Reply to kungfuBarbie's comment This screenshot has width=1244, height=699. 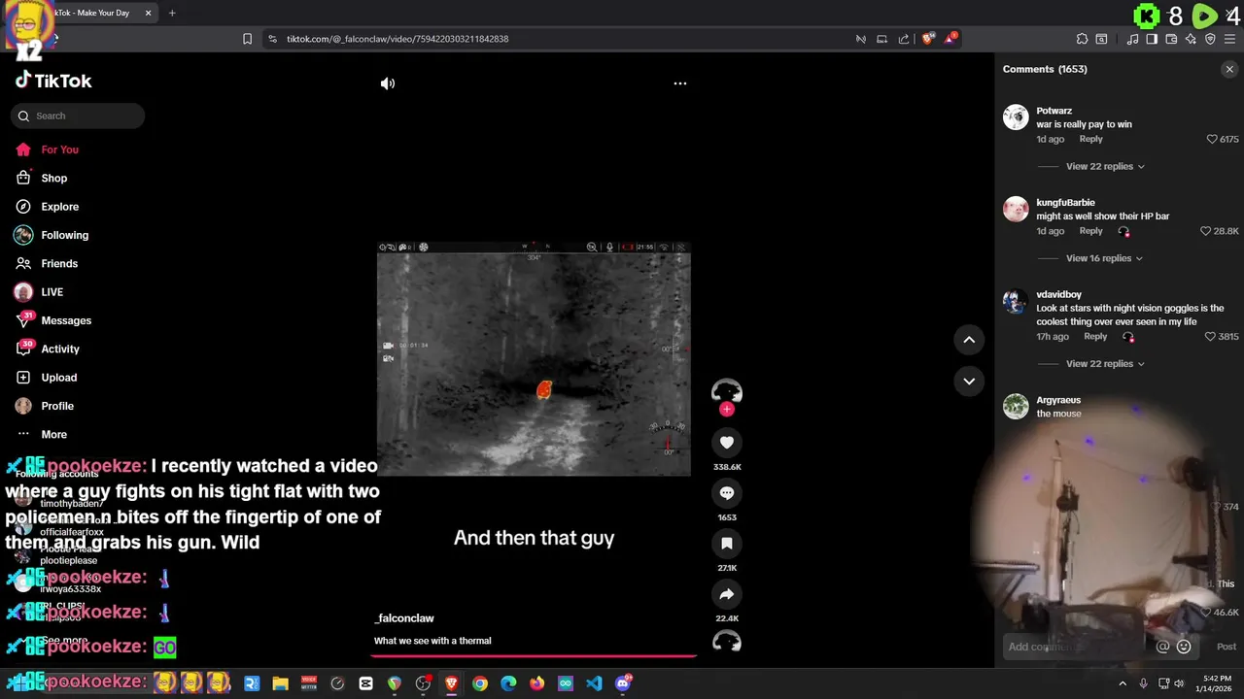1090,231
